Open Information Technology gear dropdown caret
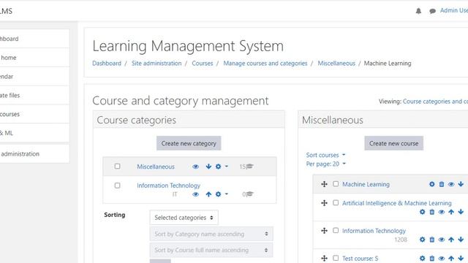 [x=227, y=194]
